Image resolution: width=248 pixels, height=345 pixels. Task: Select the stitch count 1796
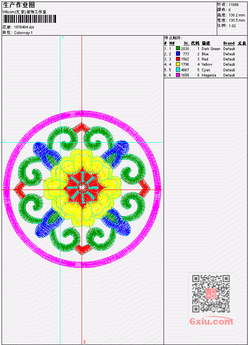185,65
